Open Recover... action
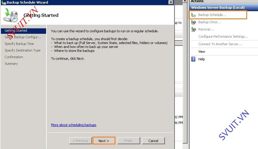Viewport: 258px width, 149px height. [206, 29]
